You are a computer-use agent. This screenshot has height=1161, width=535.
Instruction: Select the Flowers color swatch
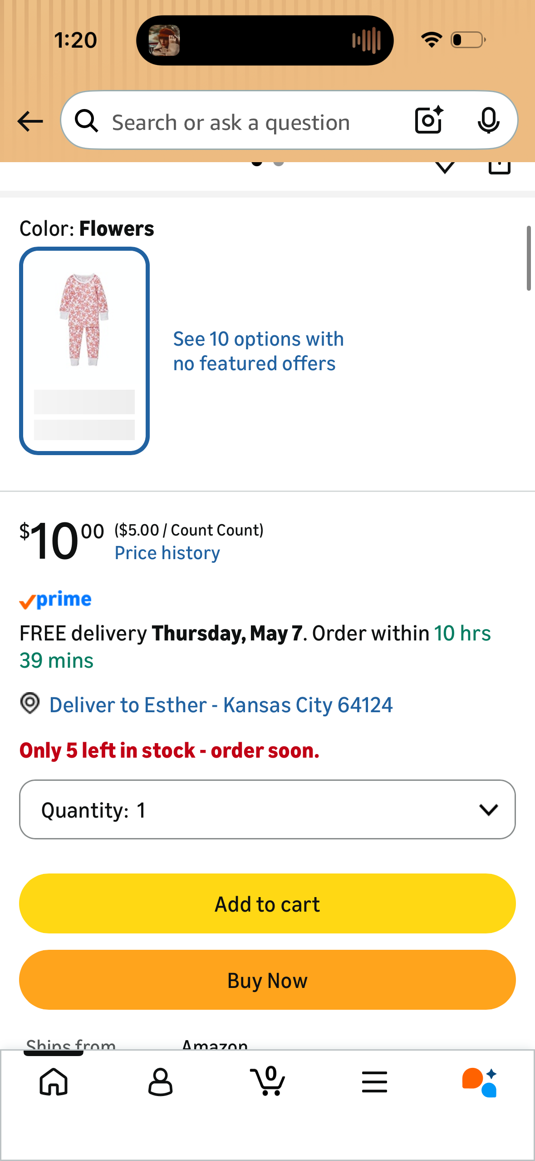[84, 351]
